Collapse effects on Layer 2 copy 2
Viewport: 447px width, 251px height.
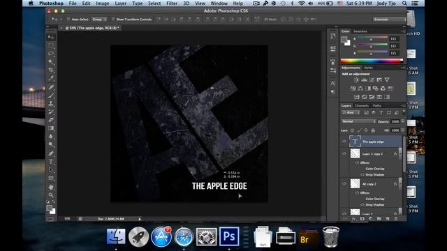coord(400,153)
